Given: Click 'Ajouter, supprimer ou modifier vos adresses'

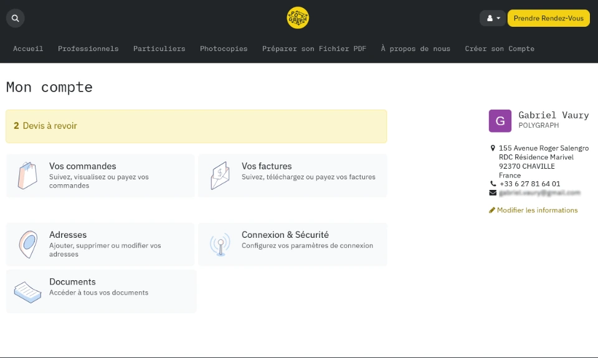Looking at the screenshot, I should [105, 250].
